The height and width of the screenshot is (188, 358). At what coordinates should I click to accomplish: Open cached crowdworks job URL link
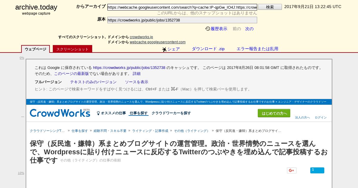click(129, 68)
